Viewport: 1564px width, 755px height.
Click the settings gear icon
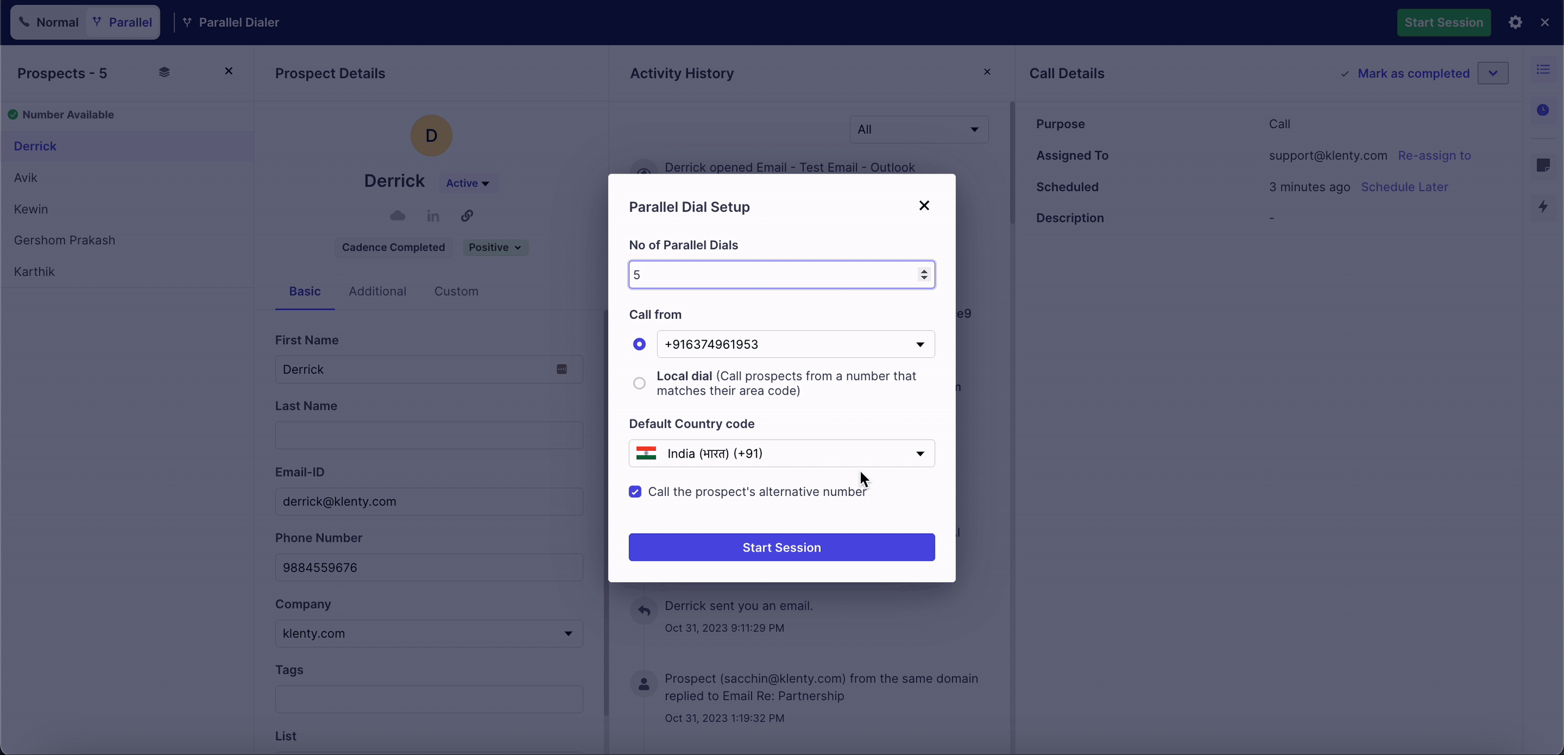point(1515,23)
